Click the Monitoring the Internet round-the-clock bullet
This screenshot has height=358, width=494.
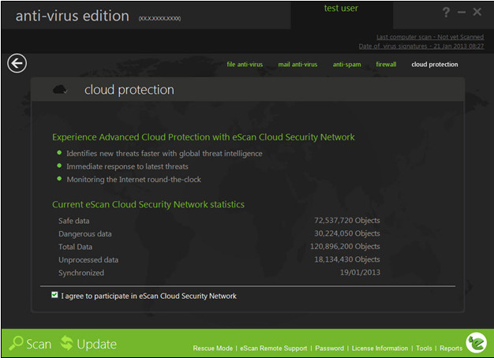tap(133, 180)
